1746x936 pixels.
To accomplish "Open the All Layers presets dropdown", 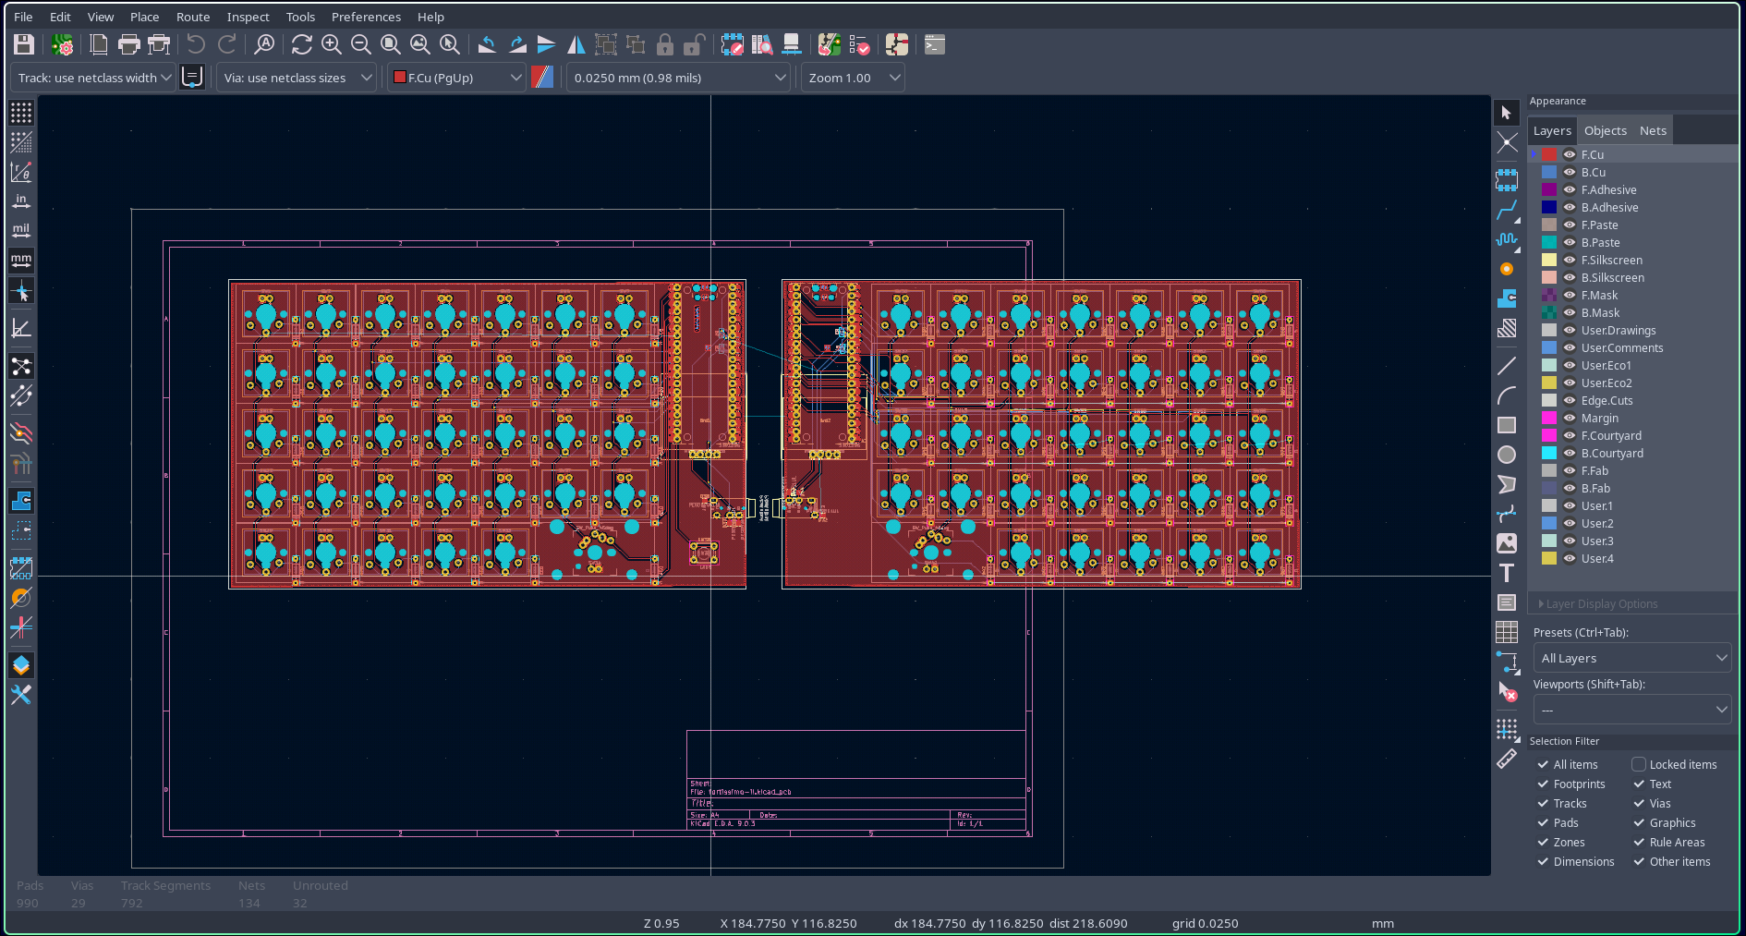I will [1631, 658].
